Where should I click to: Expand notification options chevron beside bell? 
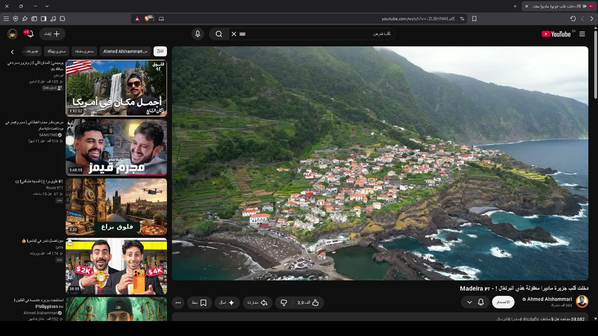click(470, 302)
